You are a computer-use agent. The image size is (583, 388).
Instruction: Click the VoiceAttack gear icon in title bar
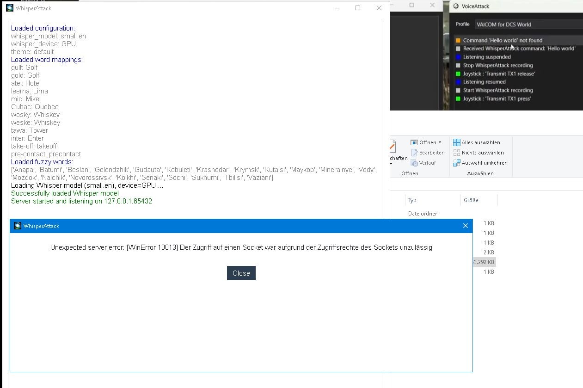point(456,6)
